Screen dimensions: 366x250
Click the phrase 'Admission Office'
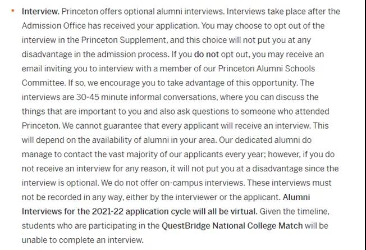pos(54,26)
